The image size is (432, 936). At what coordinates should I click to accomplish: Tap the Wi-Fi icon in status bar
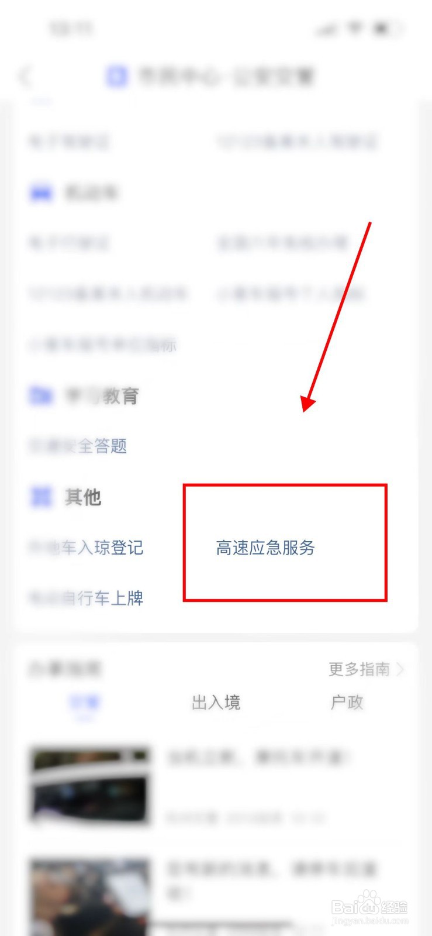click(355, 28)
